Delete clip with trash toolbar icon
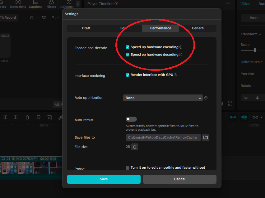This screenshot has width=265, height=198. tap(27, 117)
